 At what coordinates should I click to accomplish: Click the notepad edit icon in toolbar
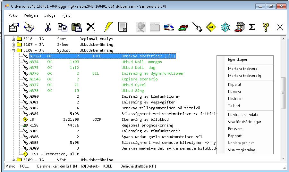click(29, 27)
